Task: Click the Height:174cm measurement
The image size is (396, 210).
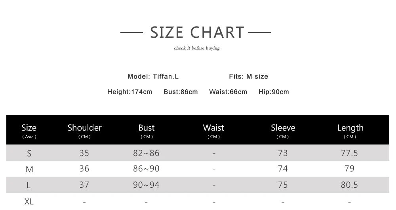Action: point(130,92)
